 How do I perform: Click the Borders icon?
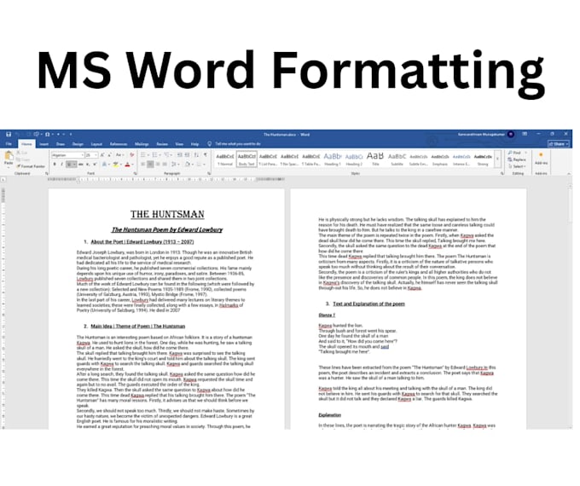pos(200,165)
